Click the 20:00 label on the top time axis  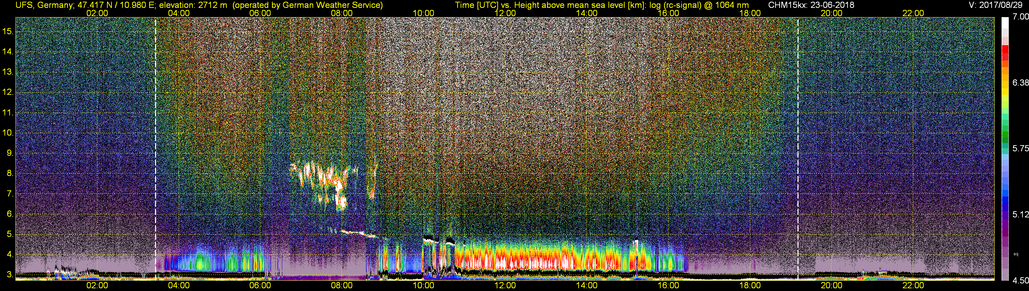(x=831, y=13)
